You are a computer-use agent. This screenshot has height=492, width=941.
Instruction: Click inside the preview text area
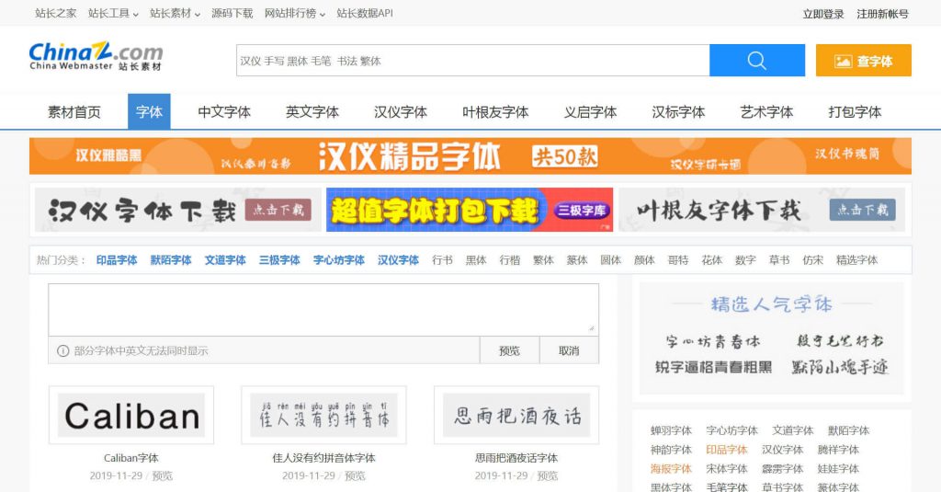pos(323,309)
